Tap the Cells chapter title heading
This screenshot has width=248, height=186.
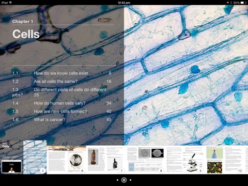26,34
